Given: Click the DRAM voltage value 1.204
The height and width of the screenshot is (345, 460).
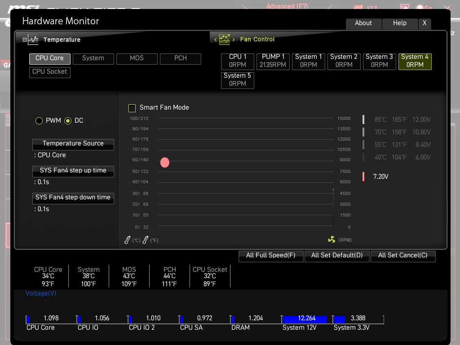Looking at the screenshot, I should [x=256, y=318].
